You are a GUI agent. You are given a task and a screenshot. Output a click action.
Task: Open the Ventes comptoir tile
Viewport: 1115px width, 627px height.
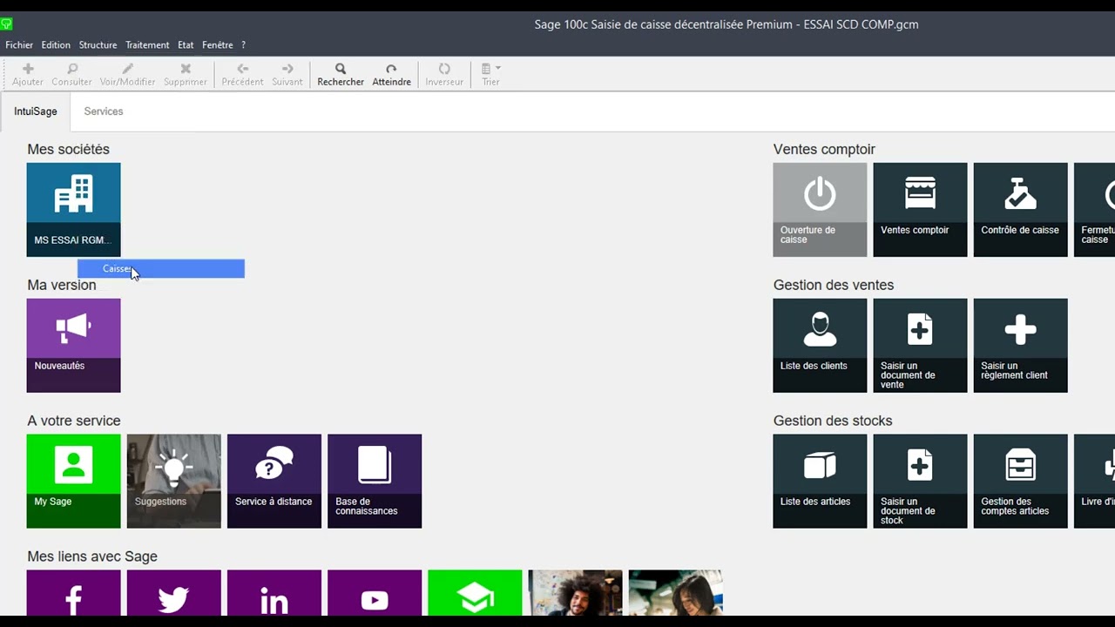point(920,210)
